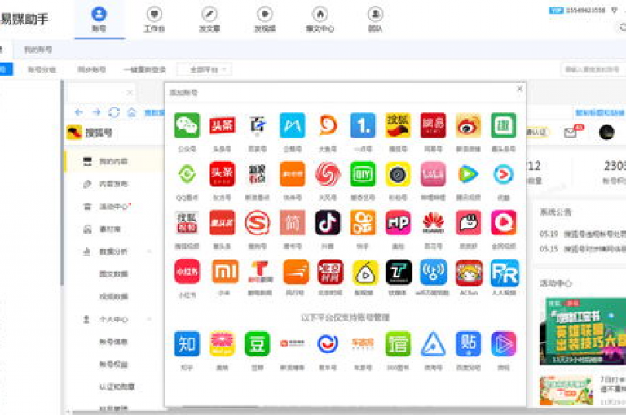
Task: Open the 发文章 navigation tab
Action: pyautogui.click(x=209, y=20)
